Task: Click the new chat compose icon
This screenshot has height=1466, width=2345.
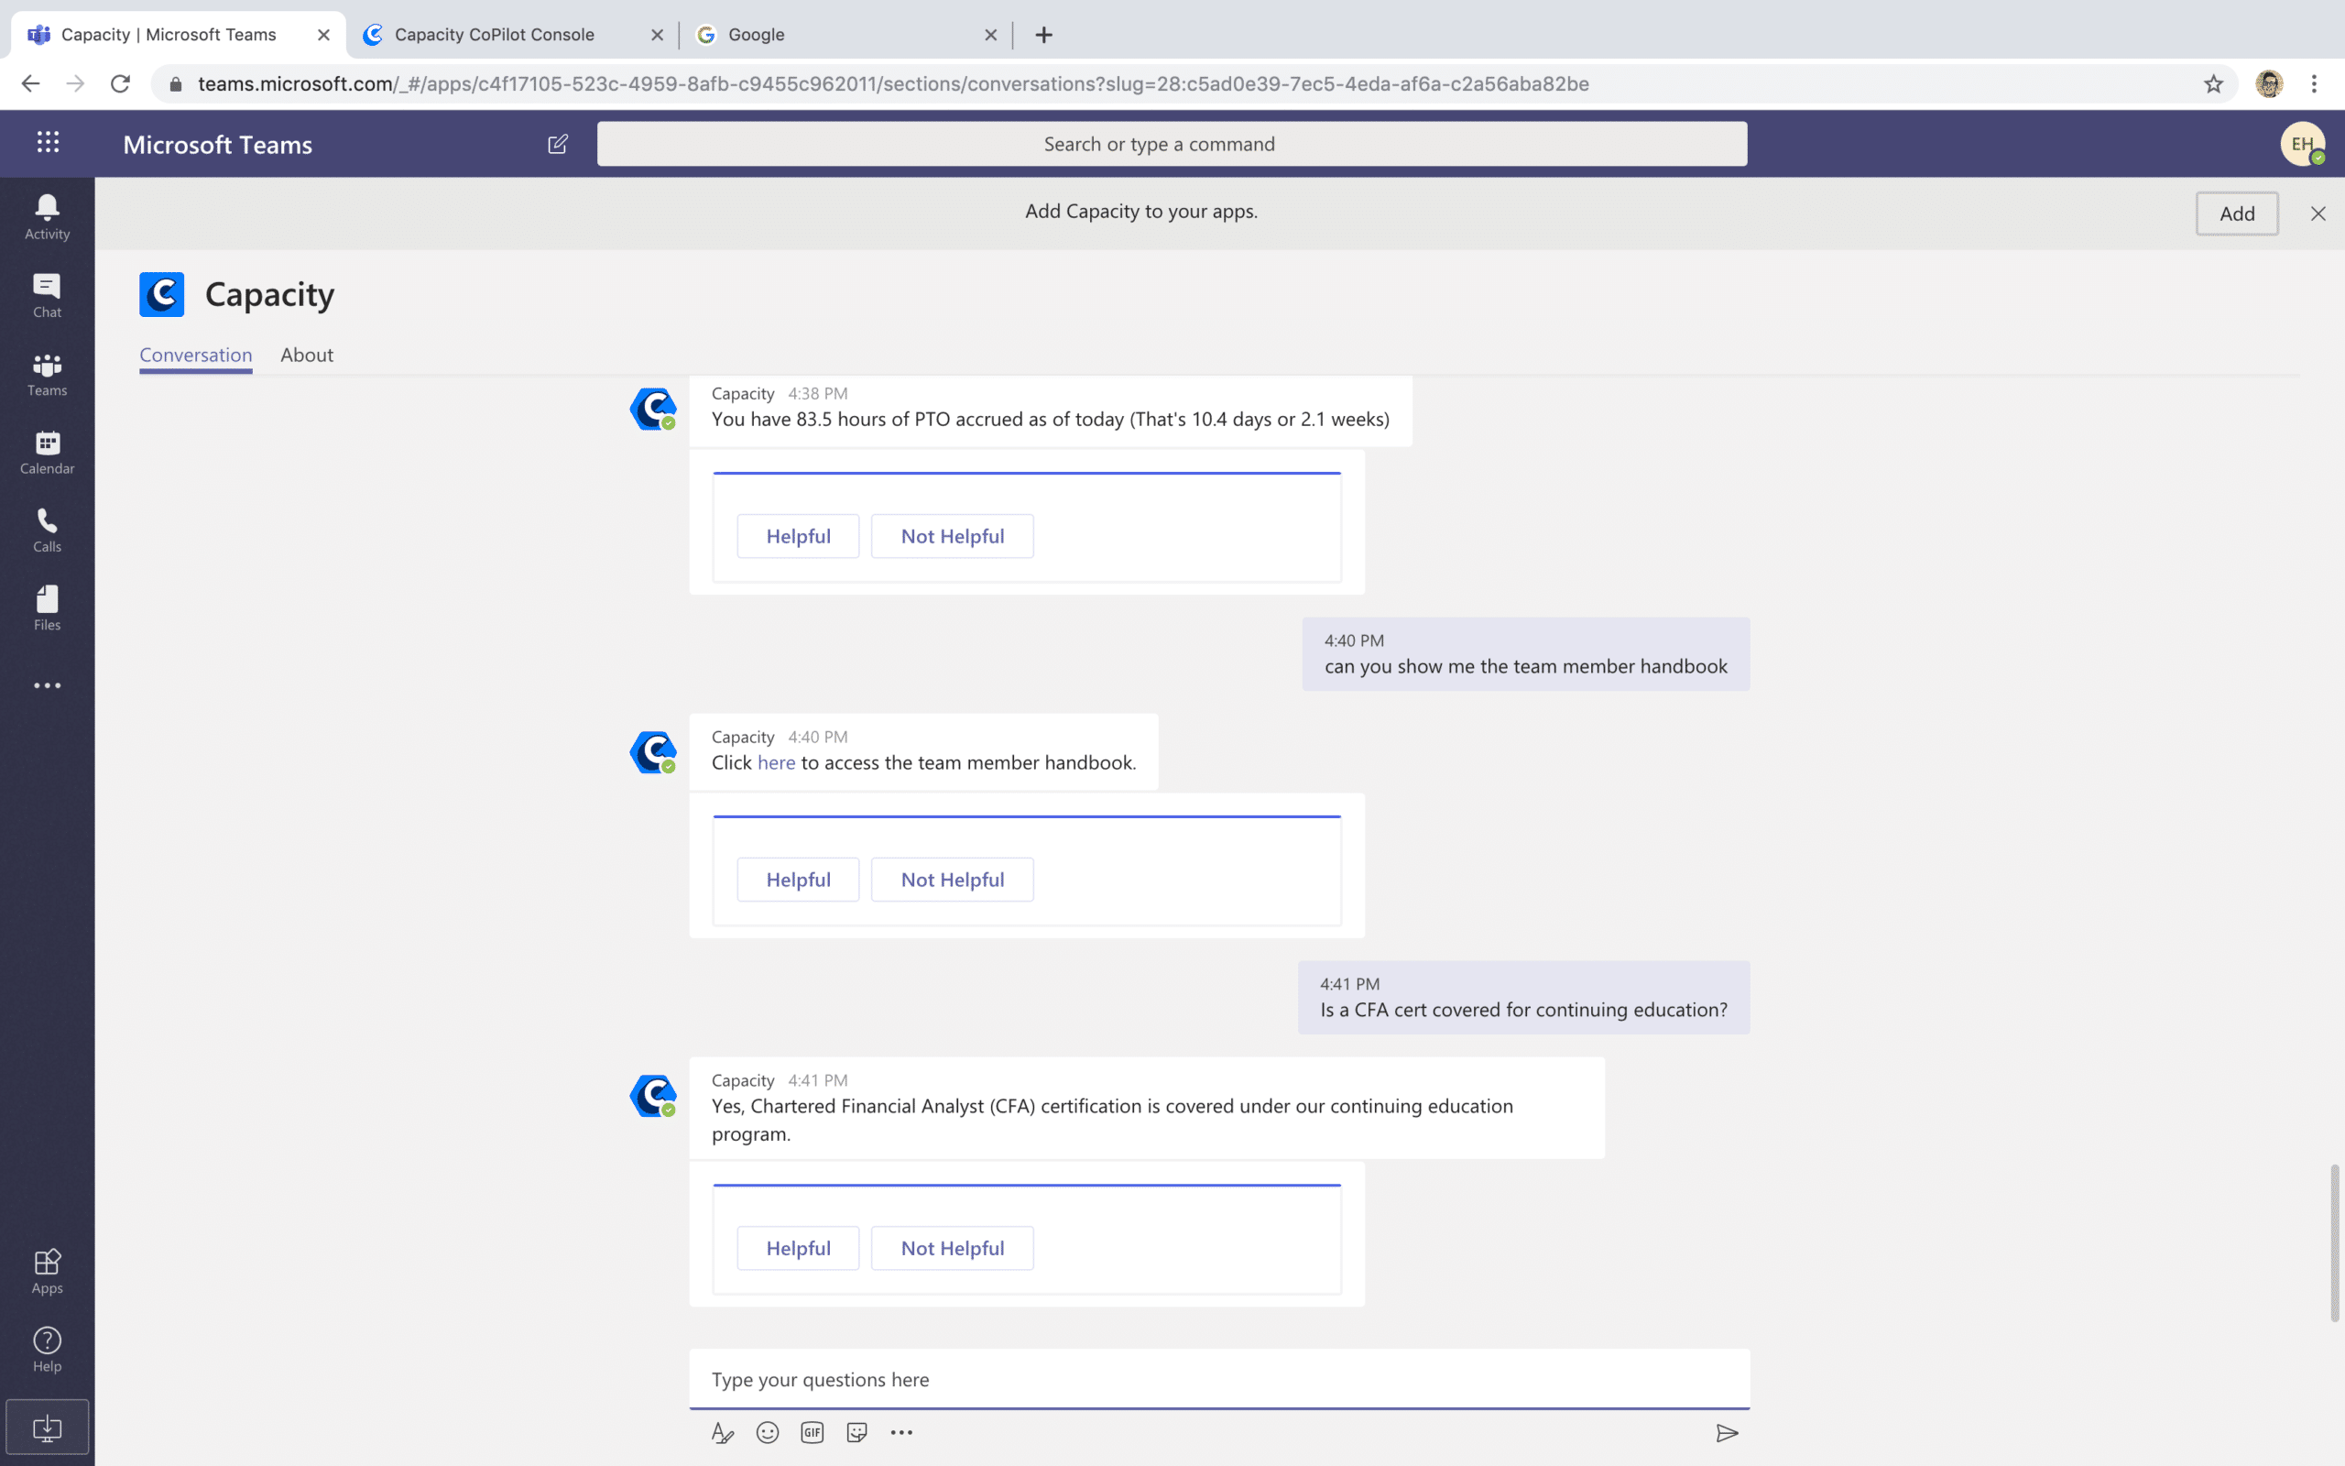Action: coord(557,145)
